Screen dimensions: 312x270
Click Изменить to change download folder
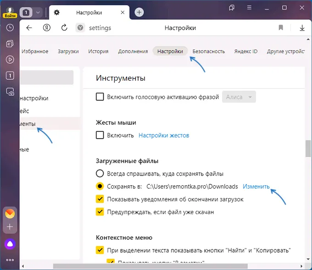click(256, 186)
